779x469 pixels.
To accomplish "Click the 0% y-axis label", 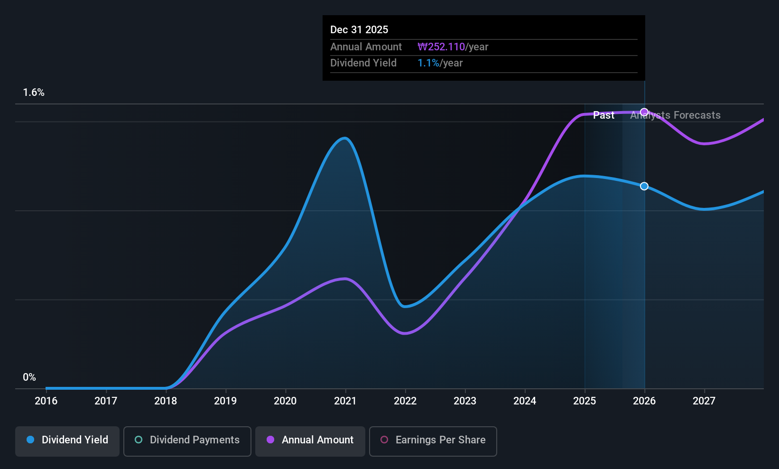I will click(x=29, y=377).
